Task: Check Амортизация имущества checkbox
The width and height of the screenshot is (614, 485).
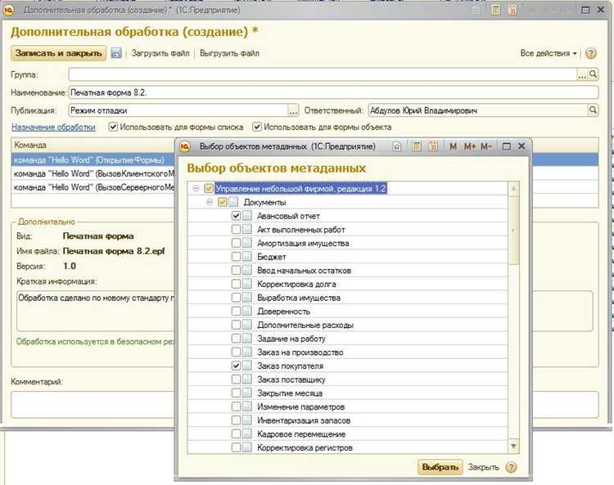Action: tap(236, 243)
